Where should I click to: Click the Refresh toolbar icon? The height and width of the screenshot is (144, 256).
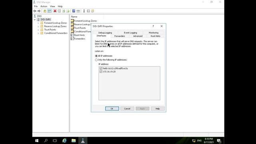pos(64,11)
